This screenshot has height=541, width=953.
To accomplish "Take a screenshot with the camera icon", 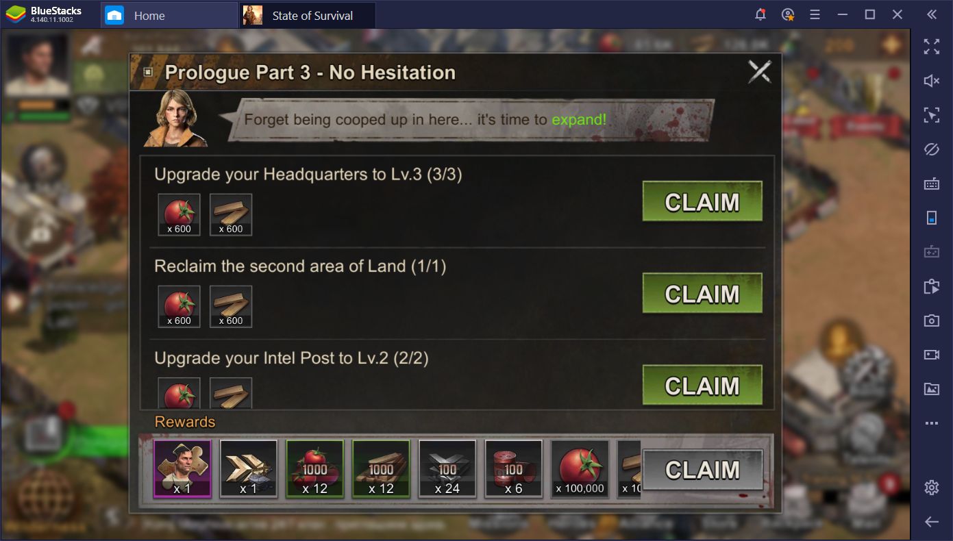I will pyautogui.click(x=932, y=320).
